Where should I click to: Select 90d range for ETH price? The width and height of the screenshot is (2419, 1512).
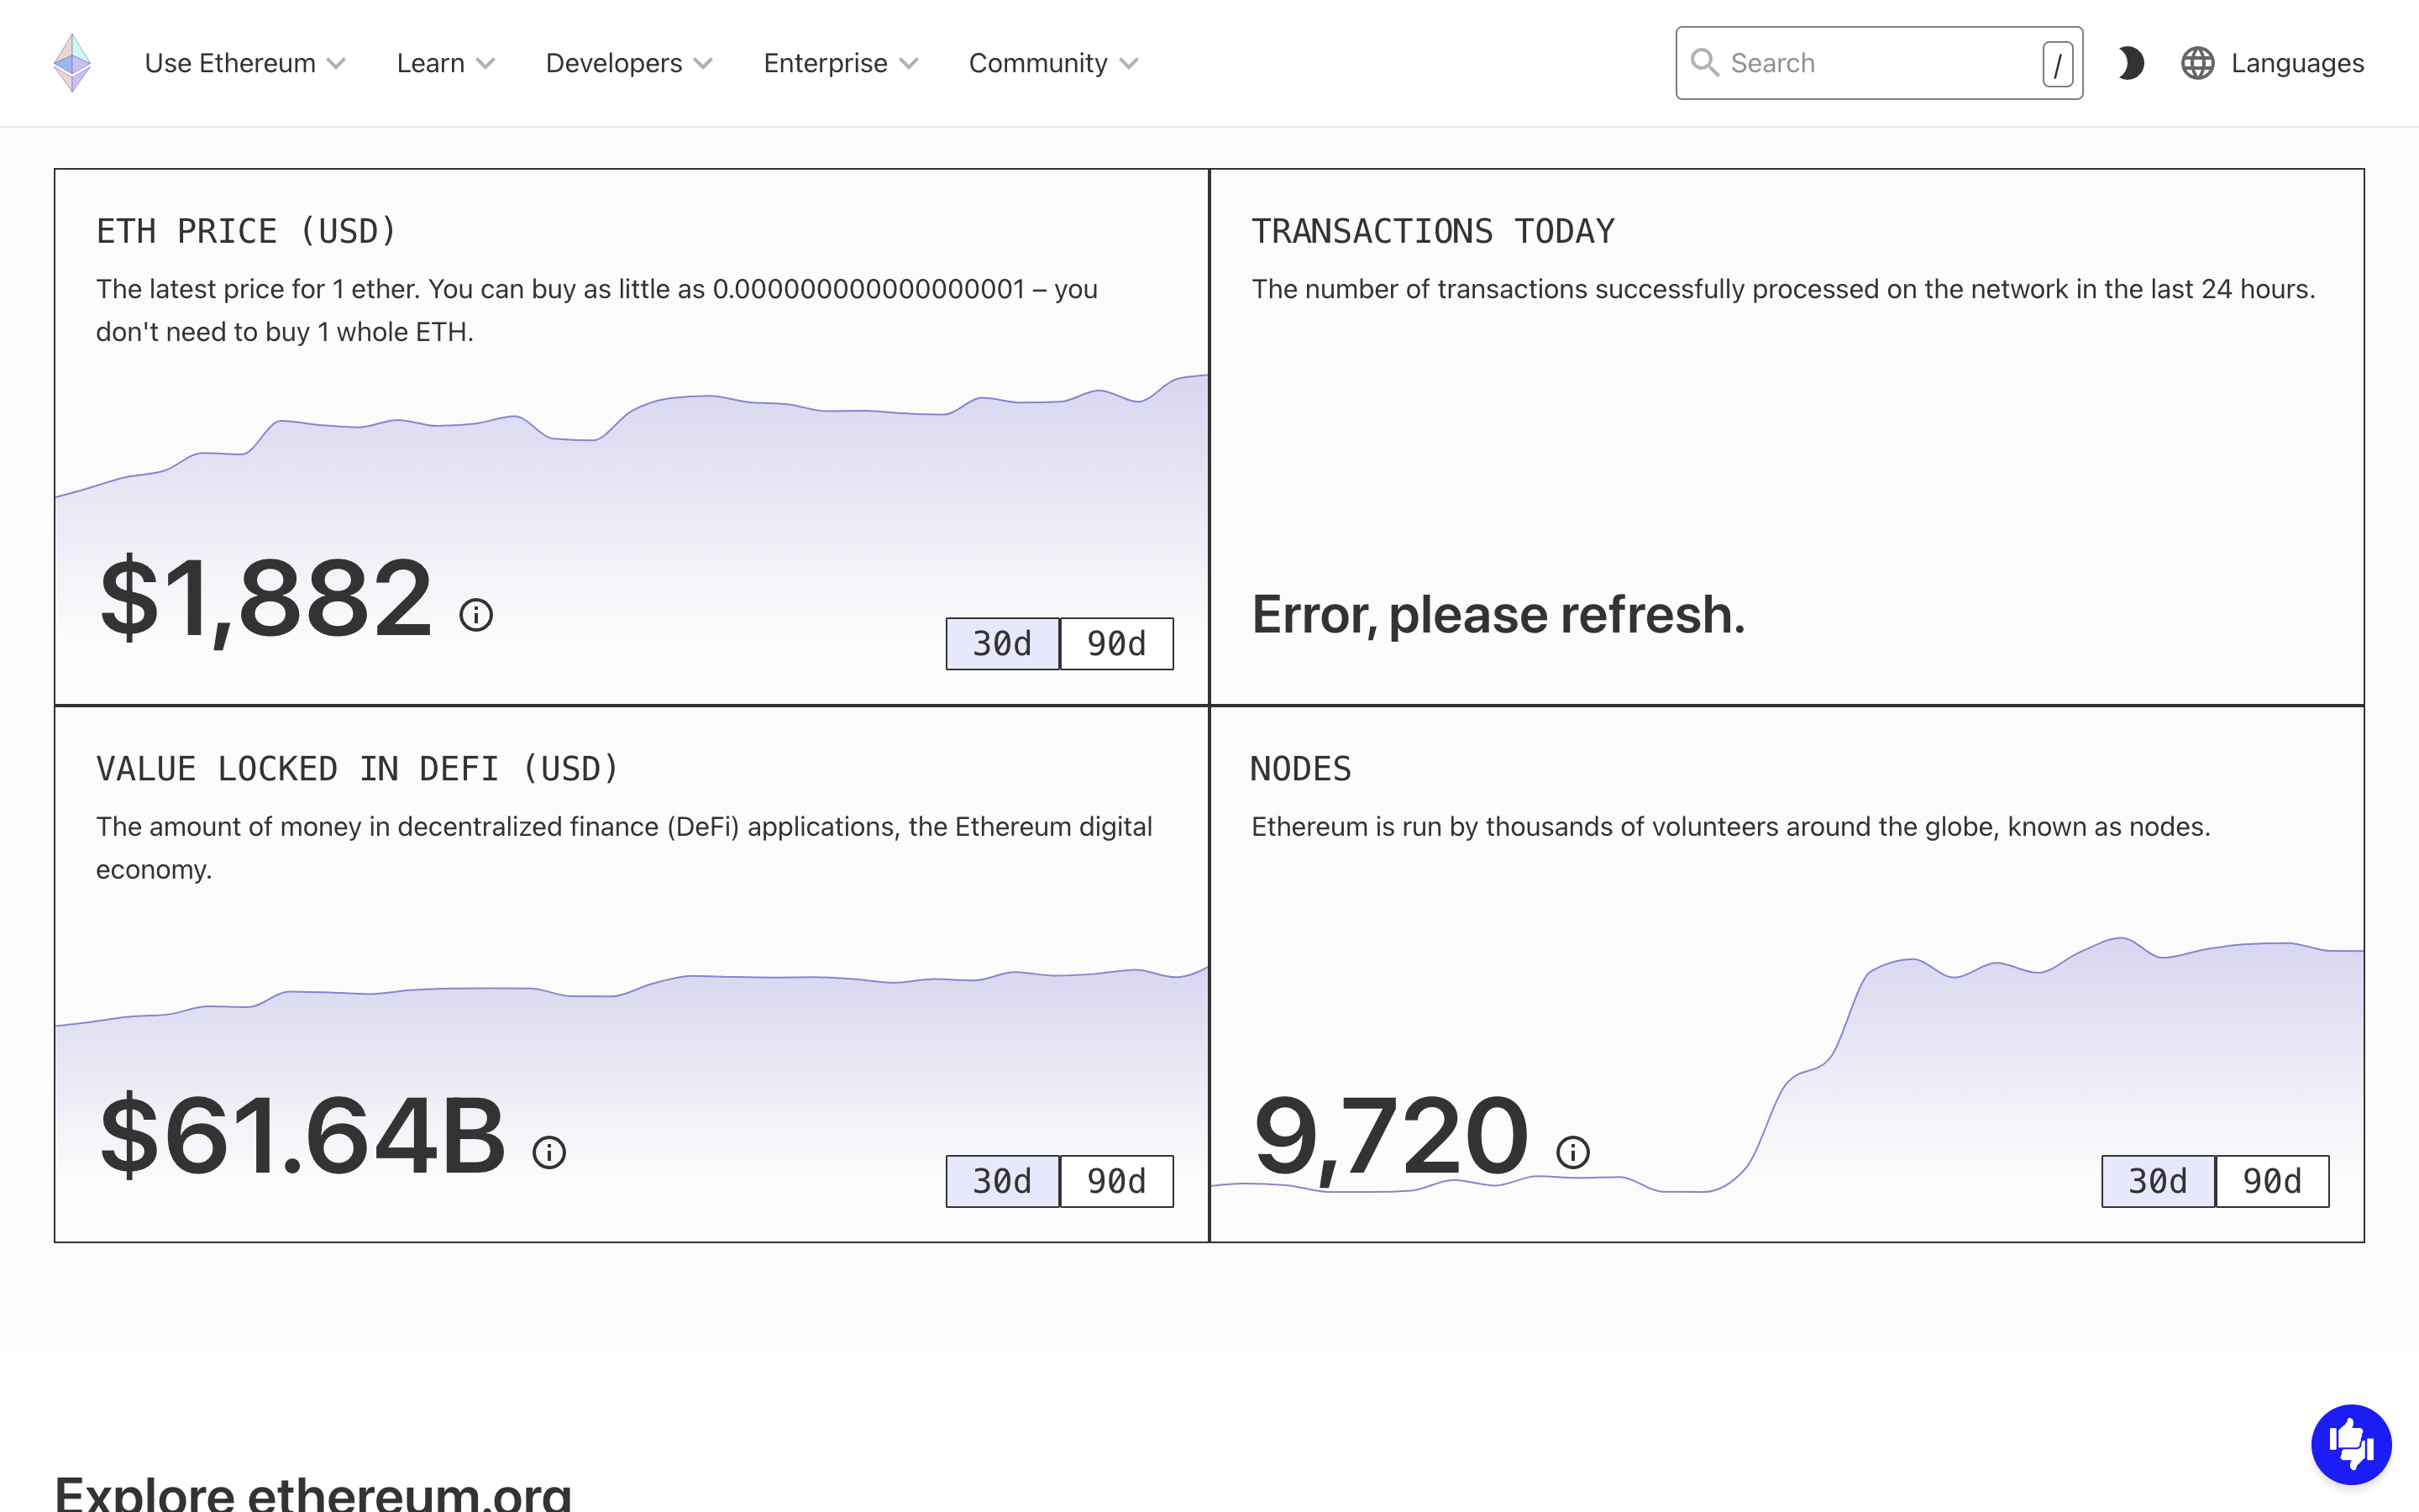coord(1116,644)
